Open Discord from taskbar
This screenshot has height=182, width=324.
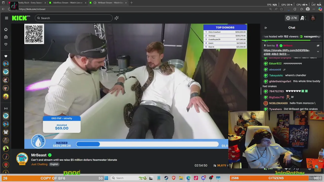point(203,178)
